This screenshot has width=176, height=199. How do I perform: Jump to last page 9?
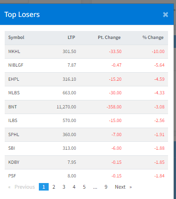pos(106,187)
